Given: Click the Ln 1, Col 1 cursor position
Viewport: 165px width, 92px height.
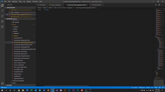Looking at the screenshot, I should pos(135,87).
